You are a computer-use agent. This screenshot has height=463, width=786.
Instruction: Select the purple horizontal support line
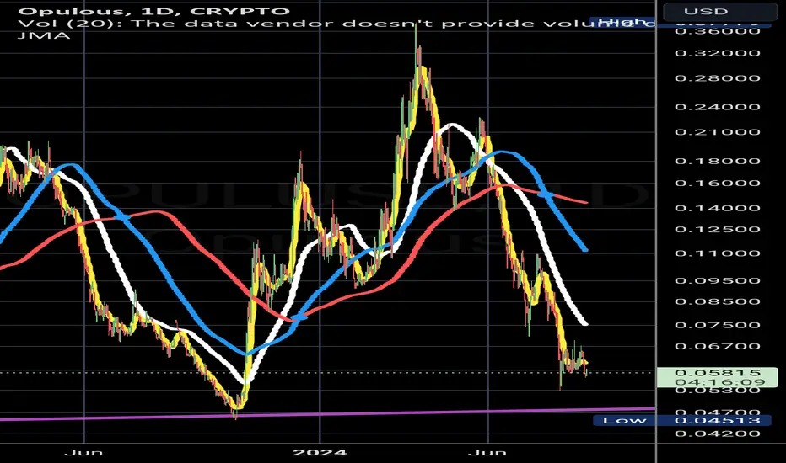pyautogui.click(x=327, y=413)
